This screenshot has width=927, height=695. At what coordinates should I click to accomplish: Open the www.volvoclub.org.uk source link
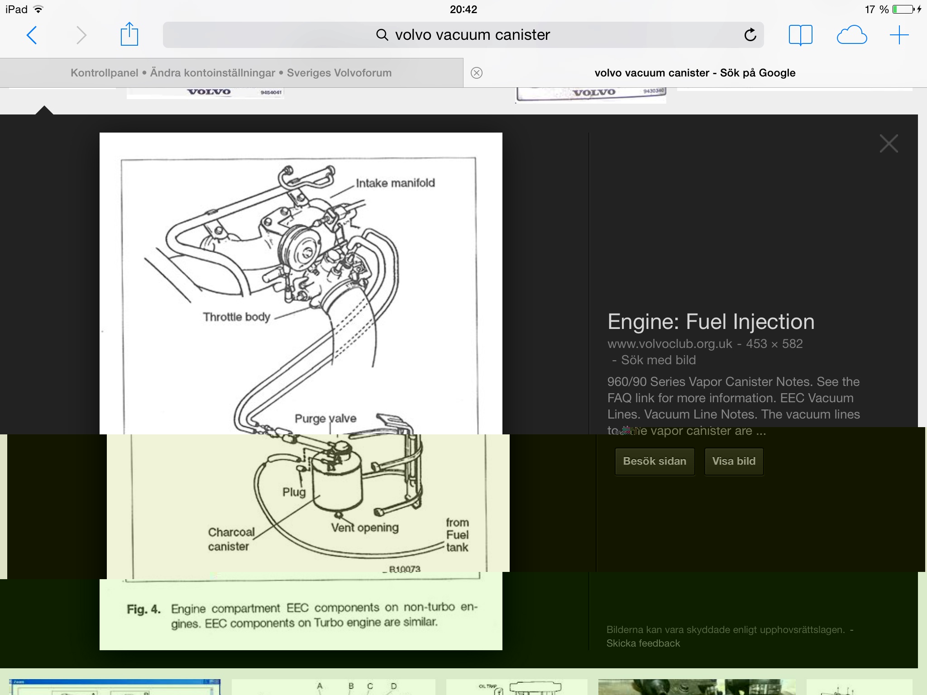669,344
